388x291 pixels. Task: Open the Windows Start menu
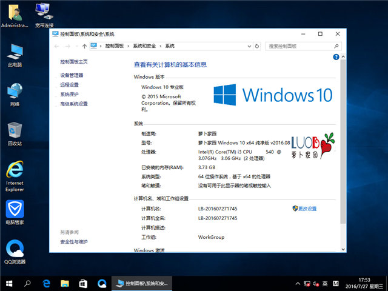(9, 283)
